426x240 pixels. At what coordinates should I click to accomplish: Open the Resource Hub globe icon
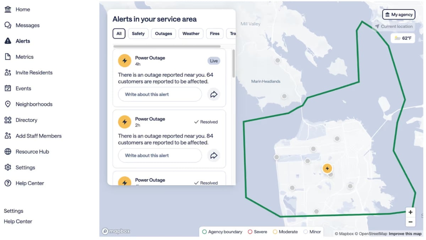tap(8, 151)
